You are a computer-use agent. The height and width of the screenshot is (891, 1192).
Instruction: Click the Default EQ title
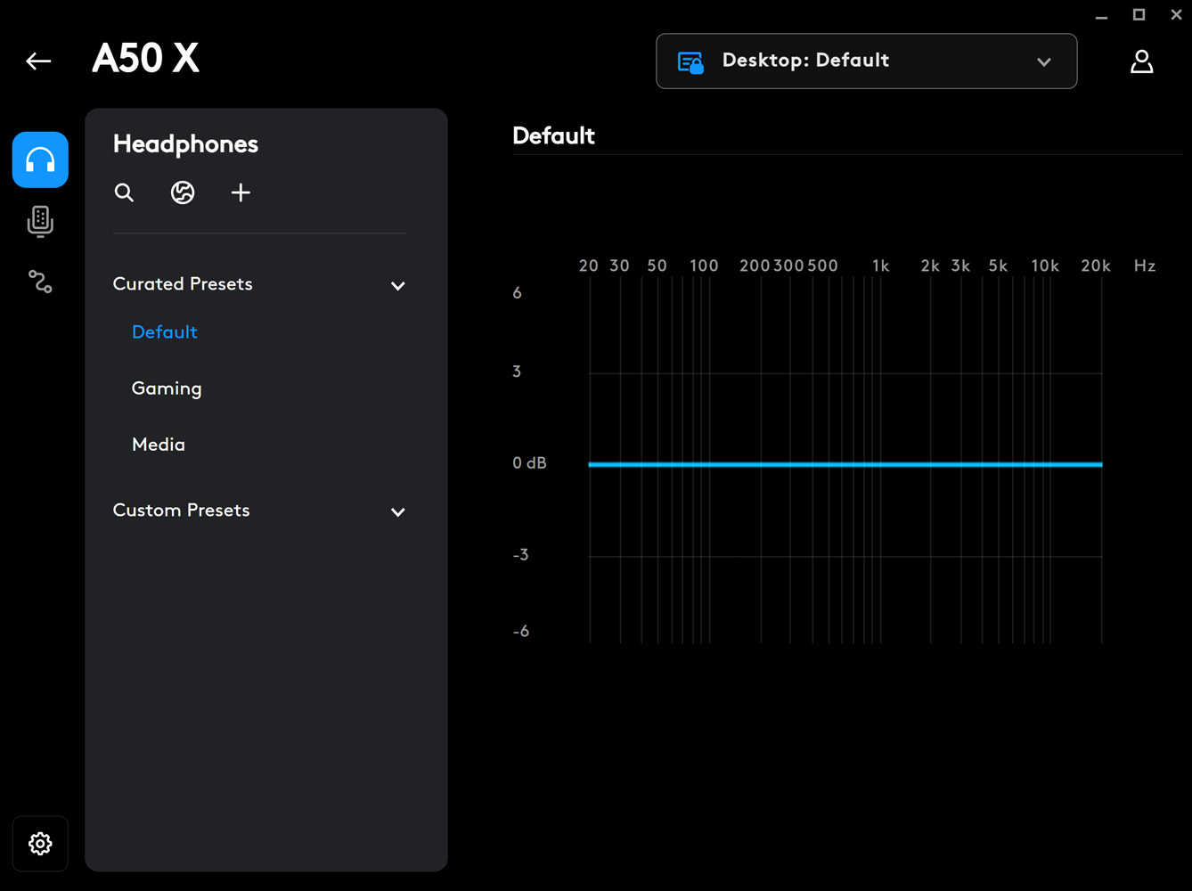coord(553,135)
